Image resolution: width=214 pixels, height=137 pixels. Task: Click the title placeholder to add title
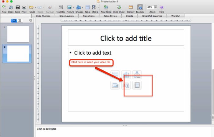click(x=126, y=38)
